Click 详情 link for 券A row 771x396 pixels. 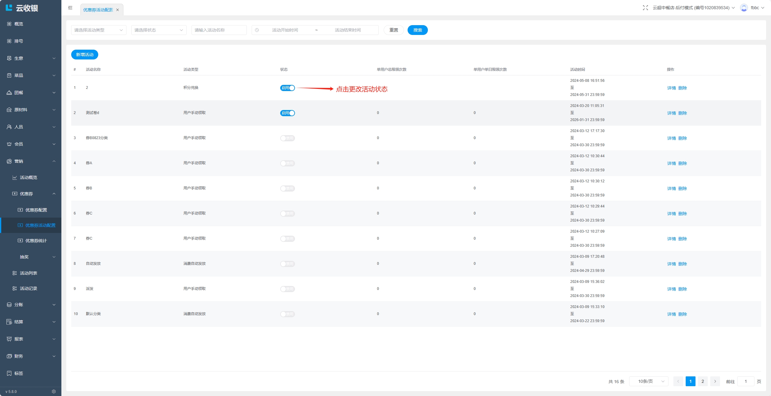671,163
